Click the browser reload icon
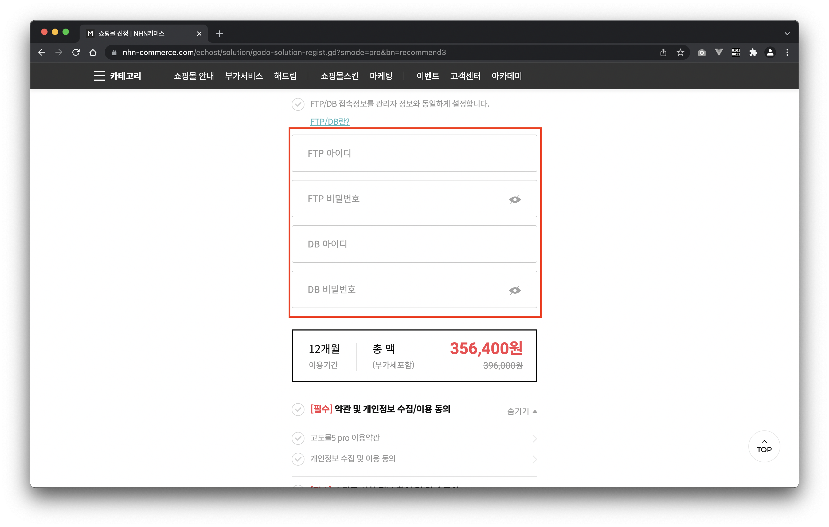The image size is (829, 527). point(76,52)
